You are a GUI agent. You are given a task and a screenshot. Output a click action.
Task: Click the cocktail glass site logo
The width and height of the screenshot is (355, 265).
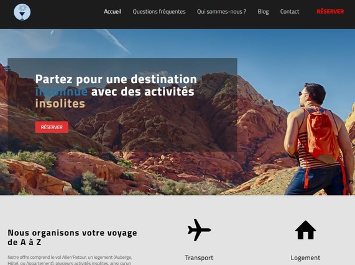[x=22, y=12]
